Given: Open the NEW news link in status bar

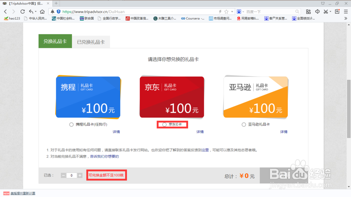Looking at the screenshot, I should pos(22,193).
